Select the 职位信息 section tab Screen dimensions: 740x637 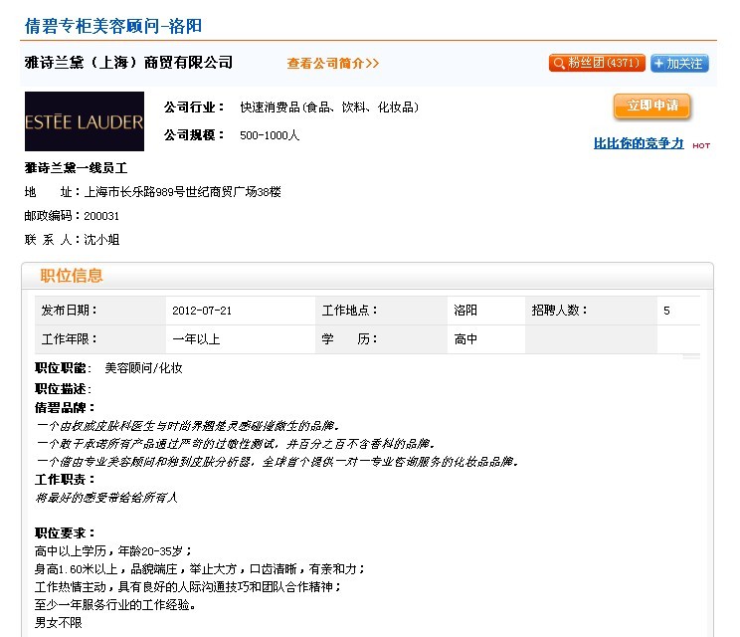[x=72, y=276]
